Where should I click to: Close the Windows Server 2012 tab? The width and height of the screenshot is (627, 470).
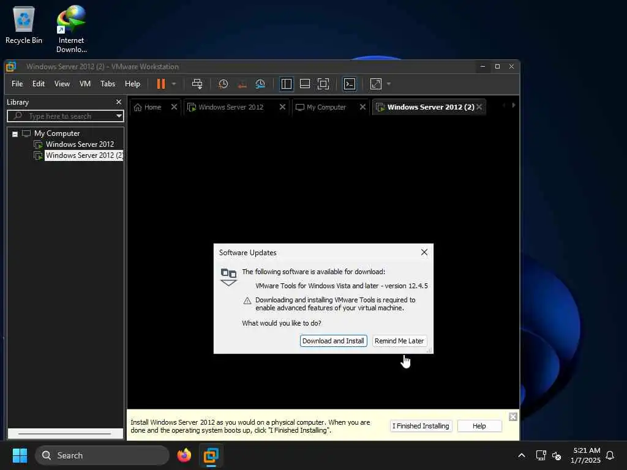(x=282, y=106)
